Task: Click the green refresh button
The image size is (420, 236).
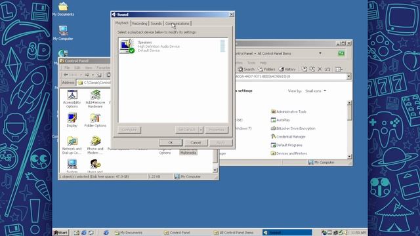Action: point(341,54)
